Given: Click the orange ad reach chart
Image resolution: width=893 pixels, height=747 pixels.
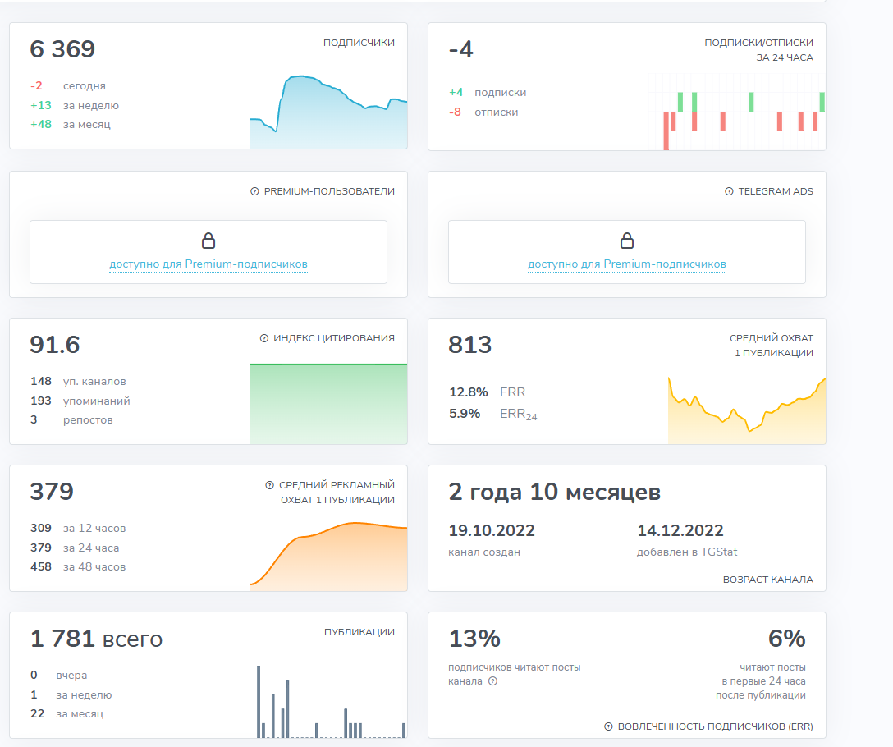Looking at the screenshot, I should coord(328,556).
